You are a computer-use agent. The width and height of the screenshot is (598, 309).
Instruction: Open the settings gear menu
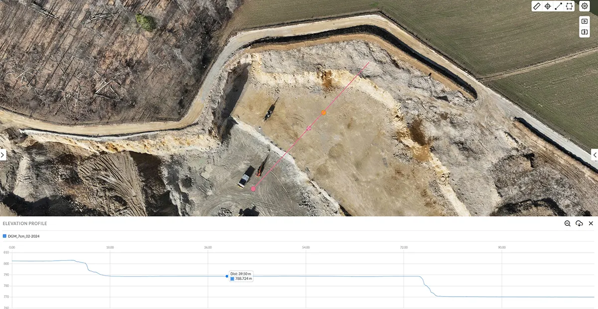pos(585,6)
